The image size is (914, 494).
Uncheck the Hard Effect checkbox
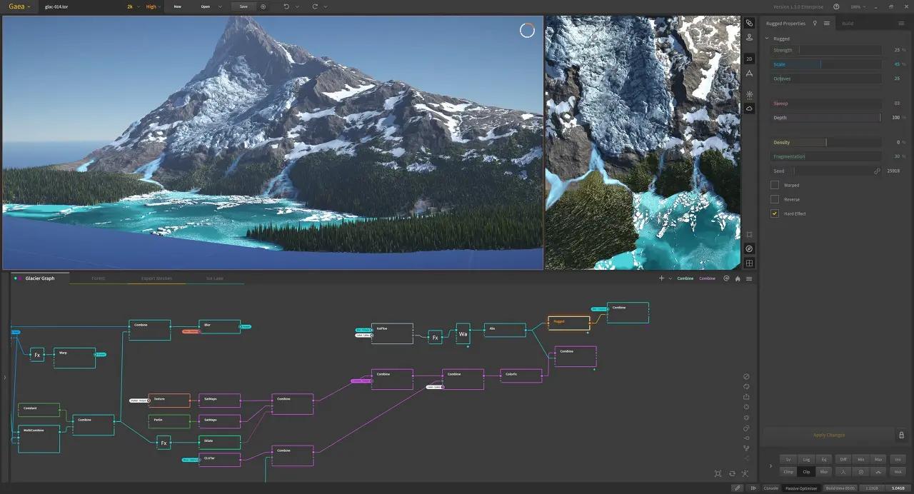coord(775,213)
